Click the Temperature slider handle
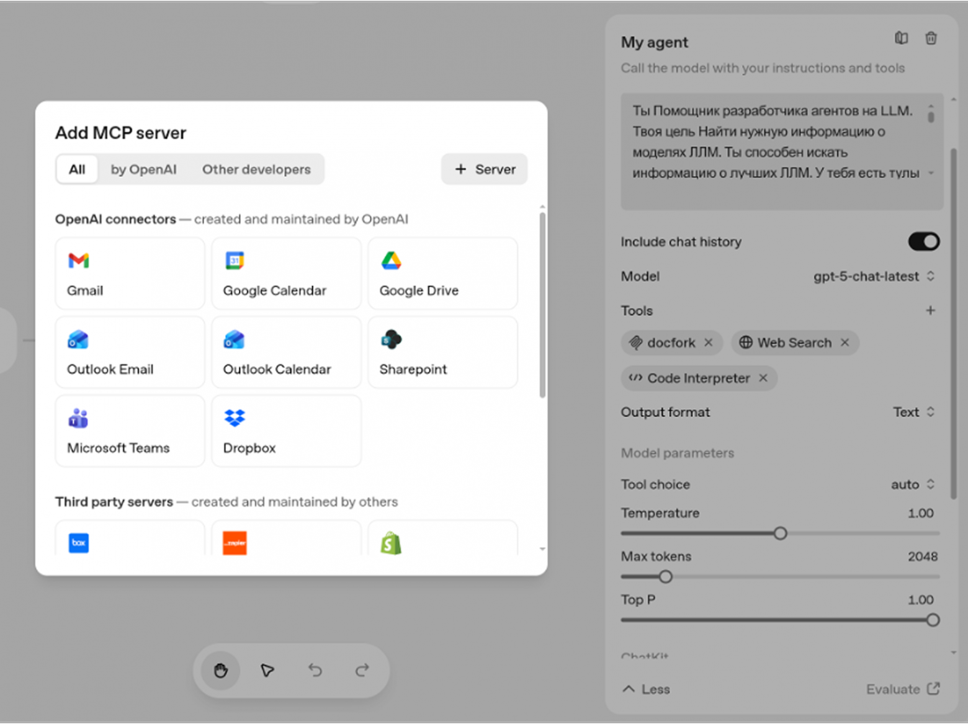This screenshot has width=968, height=724. point(780,534)
